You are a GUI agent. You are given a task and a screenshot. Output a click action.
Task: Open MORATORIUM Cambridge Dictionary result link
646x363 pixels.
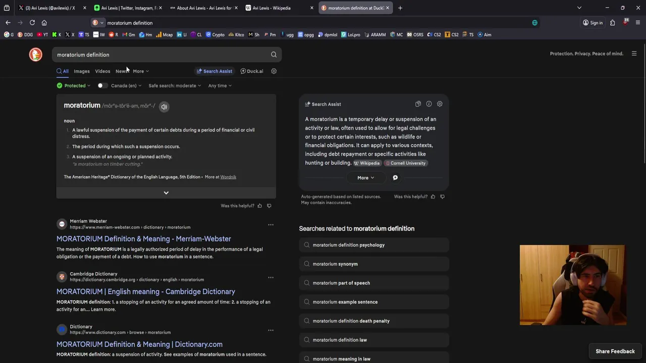[x=146, y=291]
